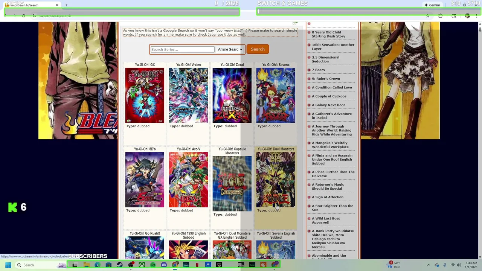Open Yu-Gi-Oh! Vrains poster

tap(188, 95)
